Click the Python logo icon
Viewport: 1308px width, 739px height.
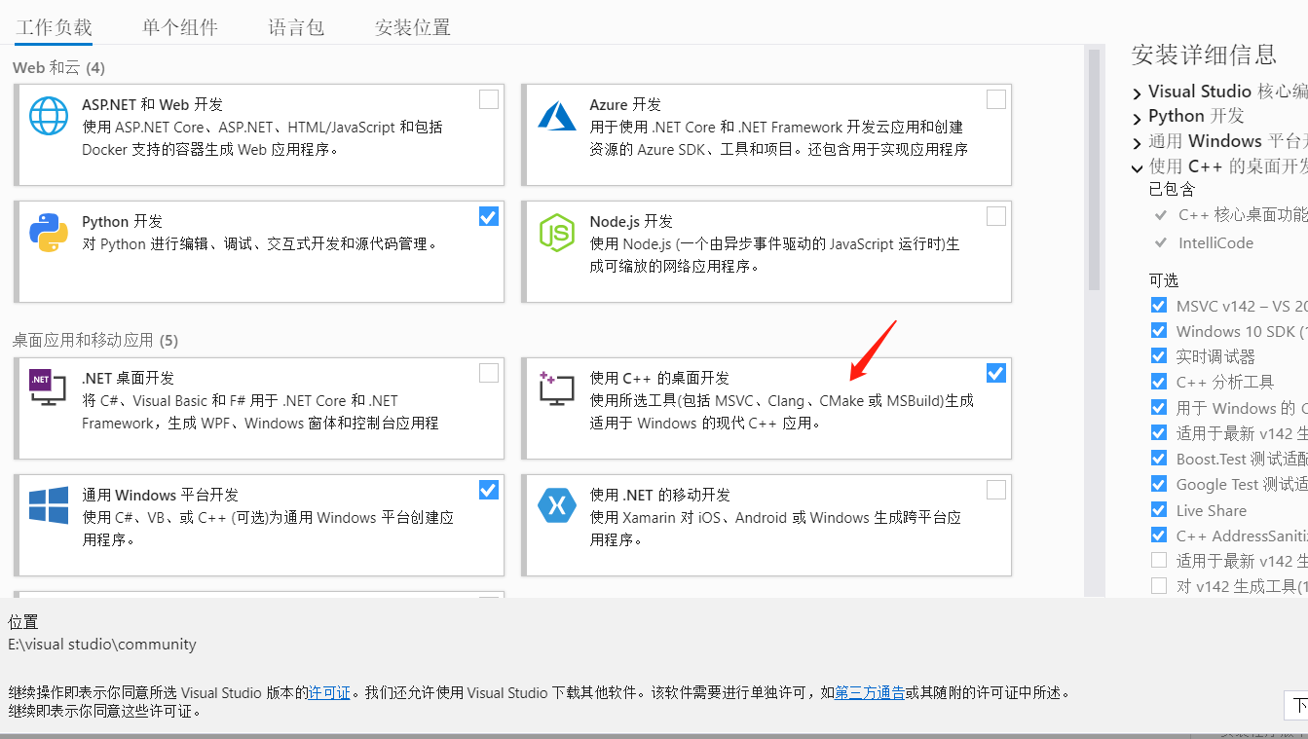(x=49, y=233)
